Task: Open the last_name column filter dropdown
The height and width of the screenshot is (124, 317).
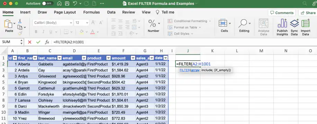Action: [59, 58]
